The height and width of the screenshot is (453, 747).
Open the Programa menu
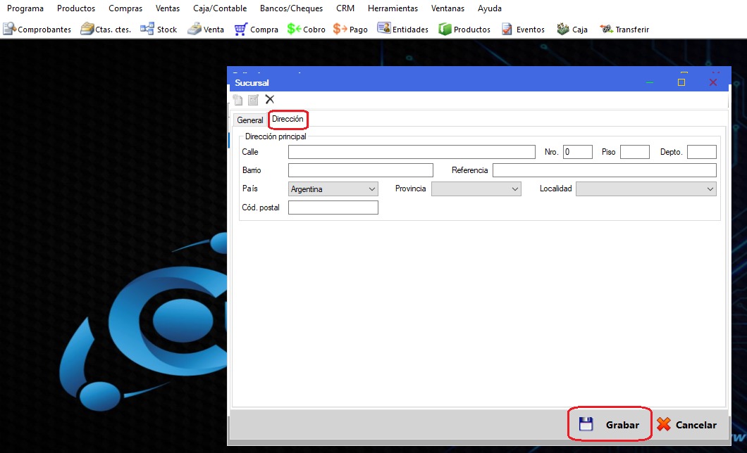25,8
